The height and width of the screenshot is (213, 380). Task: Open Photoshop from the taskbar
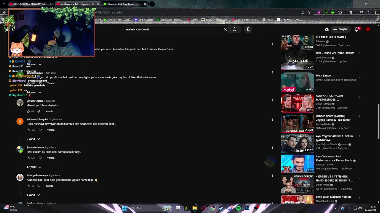[x=247, y=208]
